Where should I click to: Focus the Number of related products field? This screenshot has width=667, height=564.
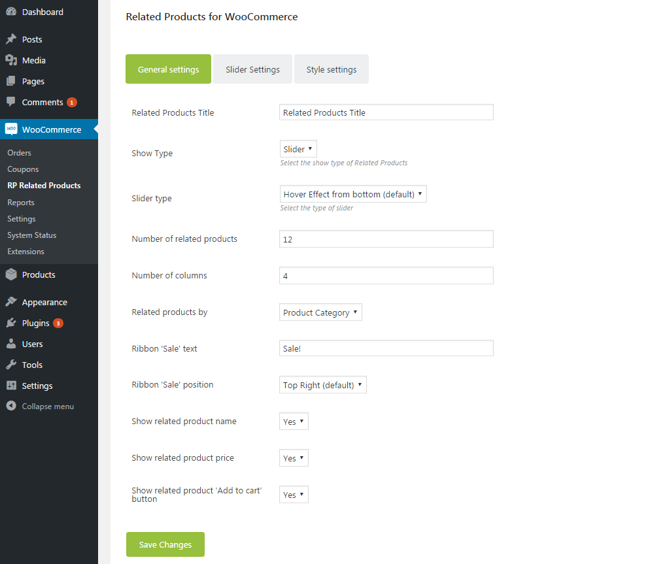[386, 239]
